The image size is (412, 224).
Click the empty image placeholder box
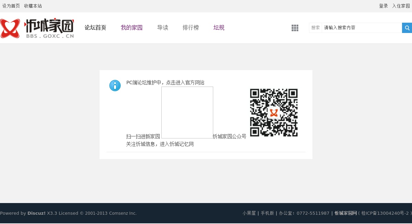187,112
